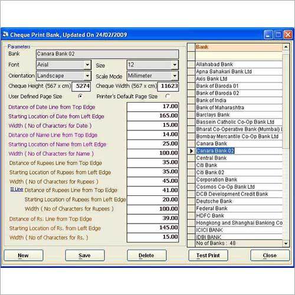This screenshot has height=295, width=295.
Task: Click the Delete button
Action: click(x=146, y=255)
